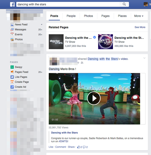This screenshot has width=151, height=155.
Task: Open Photos in the left sidebar
Action: click(x=19, y=39)
